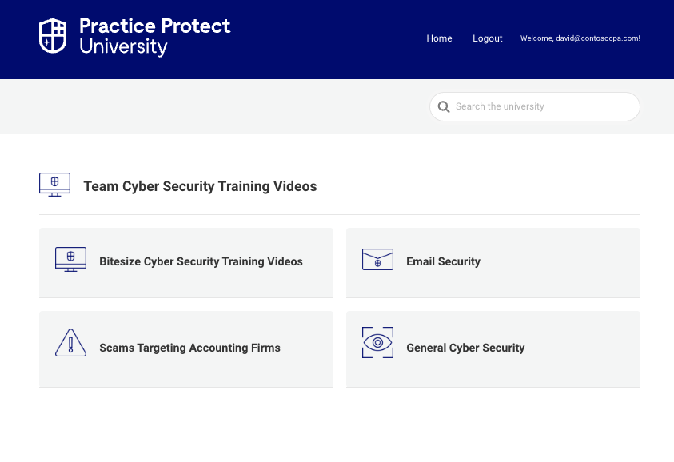Open Scams Targeting Accounting Firms
Viewport: 674px width, 462px height.
coord(189,348)
